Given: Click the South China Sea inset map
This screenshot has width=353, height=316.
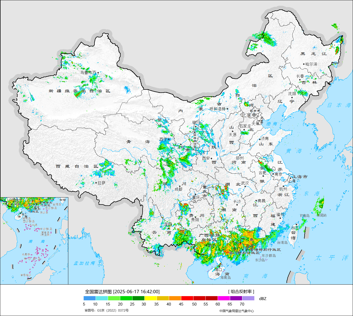Looking at the screenshot, I should point(34,241).
